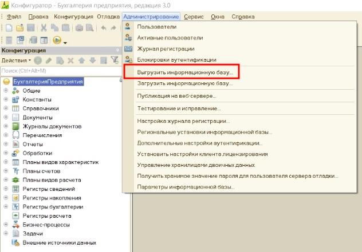Click the Cut scissors icon

point(44,28)
